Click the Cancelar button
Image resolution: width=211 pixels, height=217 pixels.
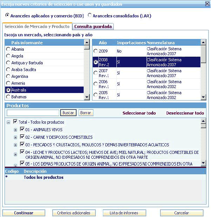(182, 213)
